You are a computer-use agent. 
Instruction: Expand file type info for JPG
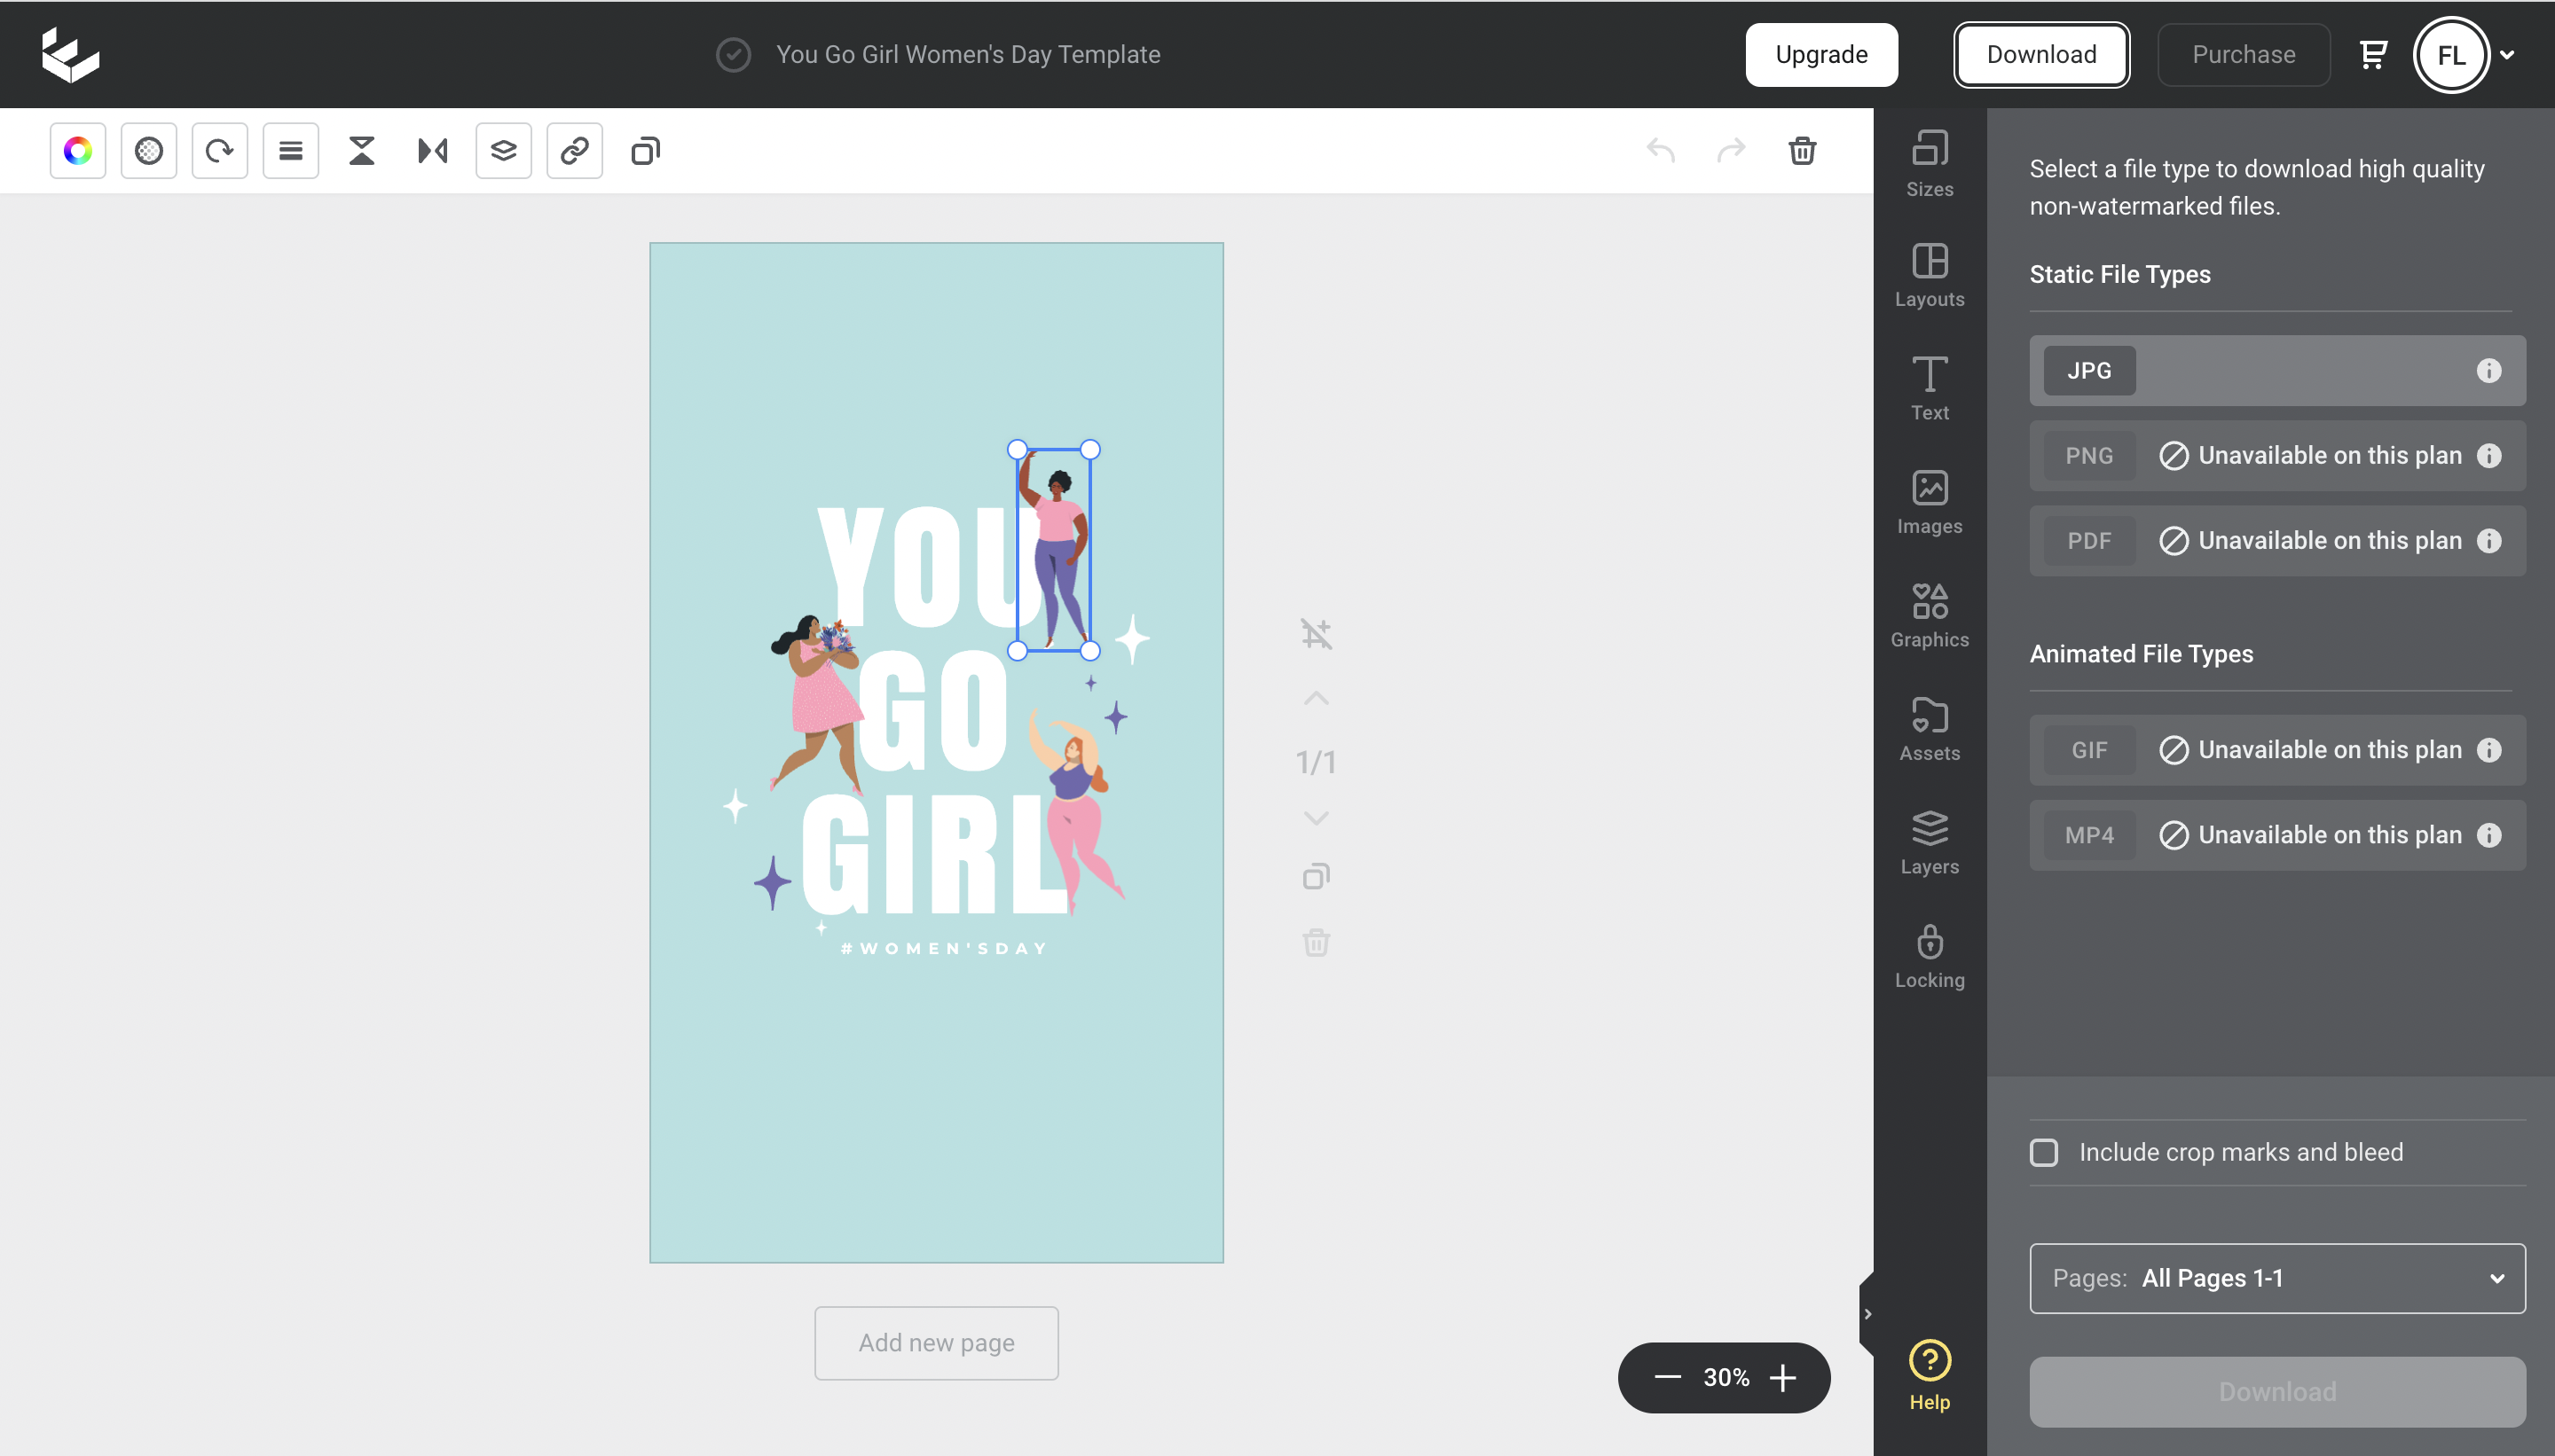(x=2488, y=370)
